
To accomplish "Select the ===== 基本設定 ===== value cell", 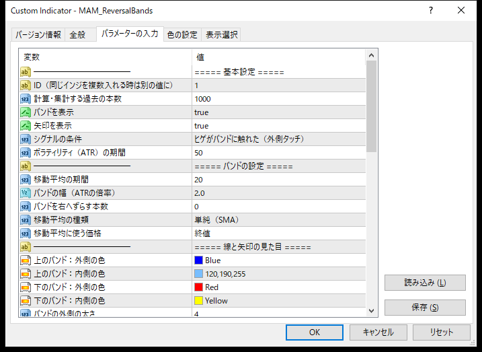I will 279,72.
